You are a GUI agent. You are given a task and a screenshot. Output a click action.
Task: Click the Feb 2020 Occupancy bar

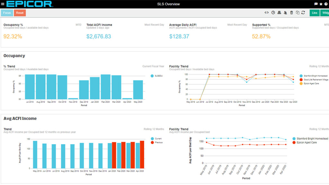tap(105, 87)
